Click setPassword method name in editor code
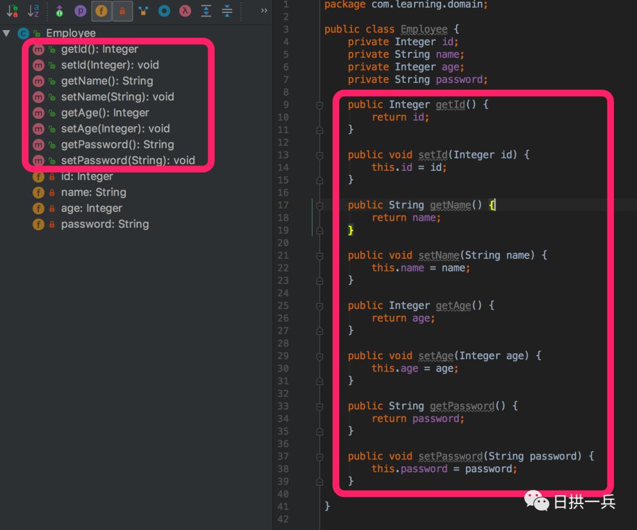Image resolution: width=637 pixels, height=530 pixels. 450,456
